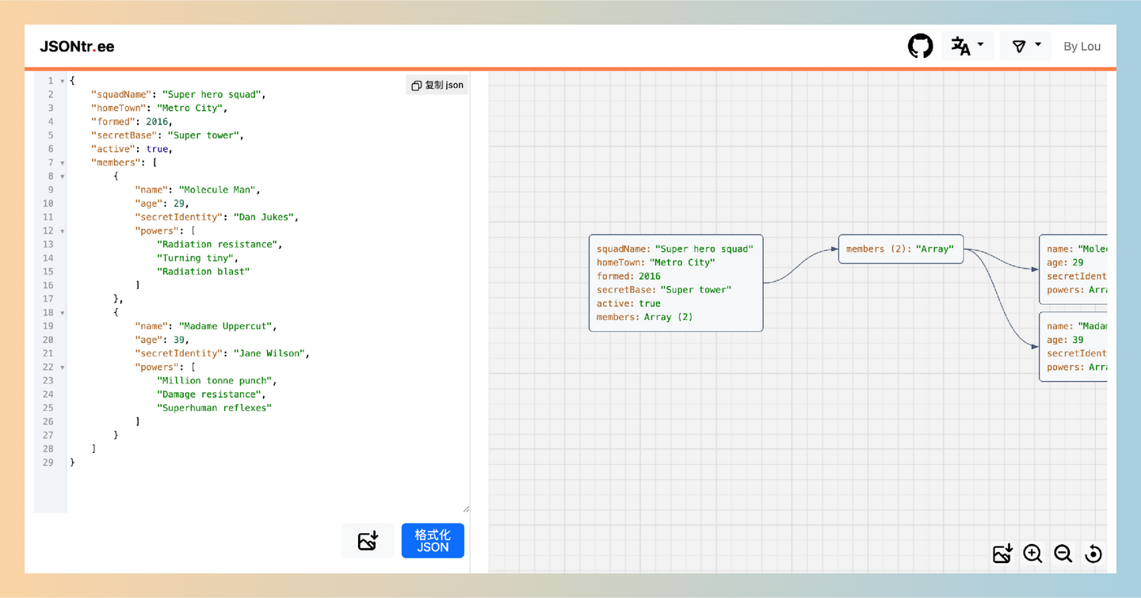Reset the graph view rotation
This screenshot has width=1141, height=598.
pyautogui.click(x=1093, y=554)
